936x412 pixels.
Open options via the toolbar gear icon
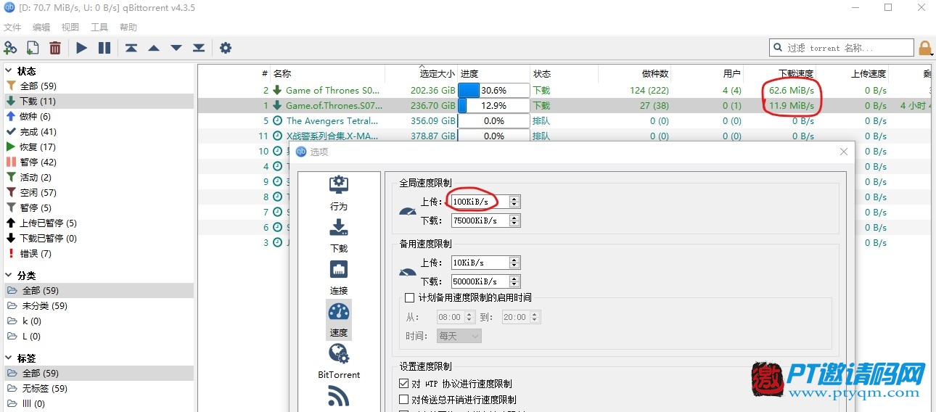click(226, 48)
